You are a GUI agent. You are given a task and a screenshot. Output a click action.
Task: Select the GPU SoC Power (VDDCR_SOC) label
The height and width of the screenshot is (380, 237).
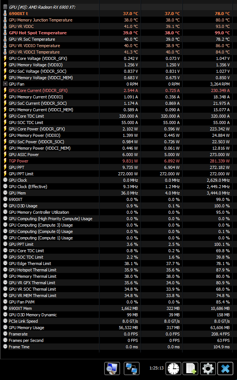click(x=36, y=142)
